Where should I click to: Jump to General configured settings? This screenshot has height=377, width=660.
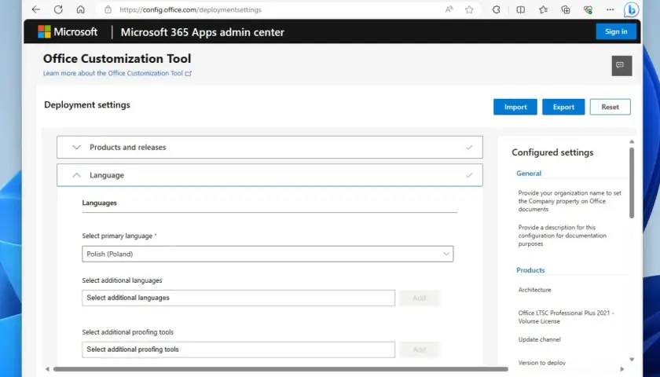pos(529,174)
